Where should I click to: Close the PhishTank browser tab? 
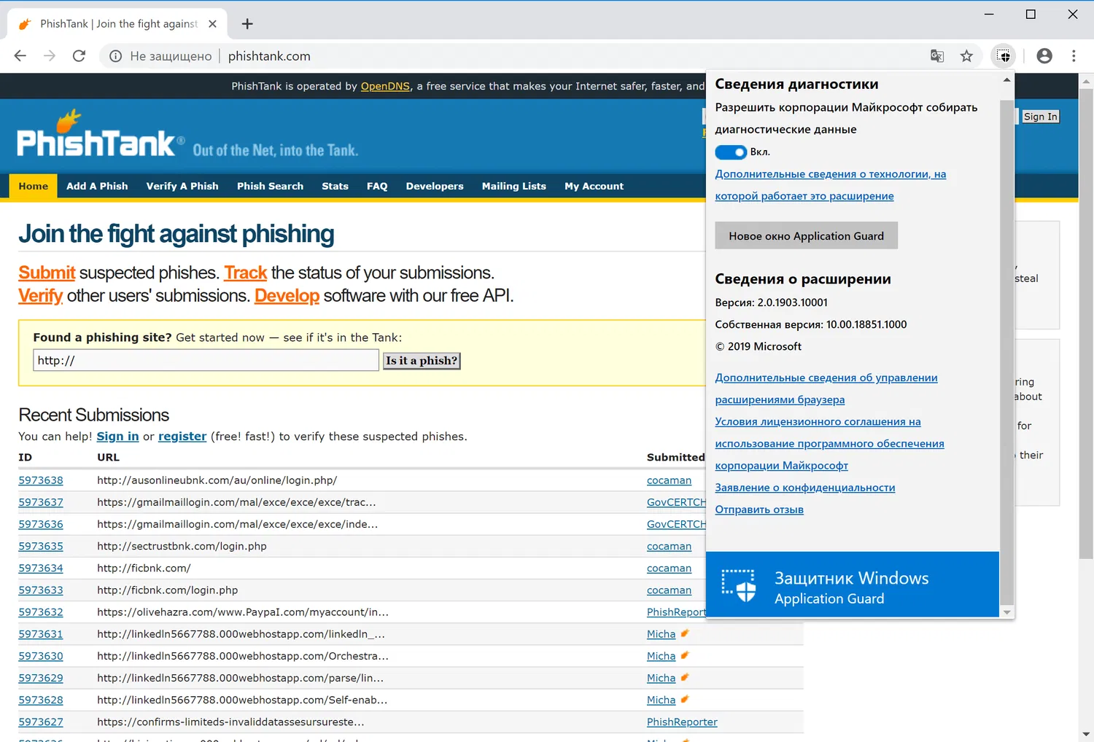[x=212, y=24]
